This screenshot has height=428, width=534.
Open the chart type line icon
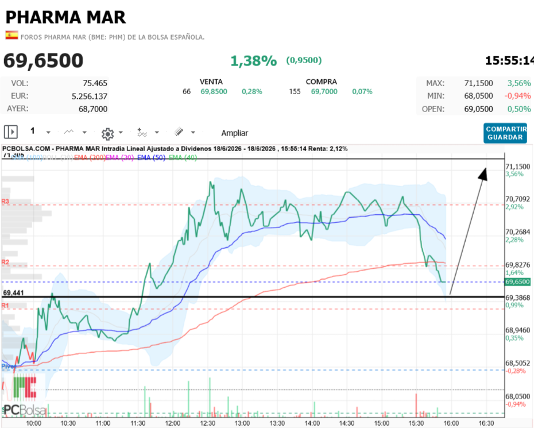pyautogui.click(x=69, y=132)
